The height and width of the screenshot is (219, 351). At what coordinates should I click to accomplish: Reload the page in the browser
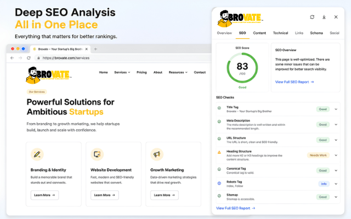coord(29,58)
